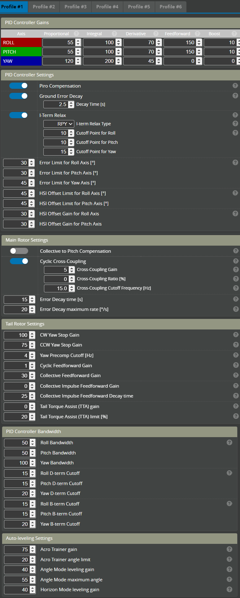The image size is (240, 598).
Task: Enable Collective to Pitch Compensation
Action: tap(19, 251)
